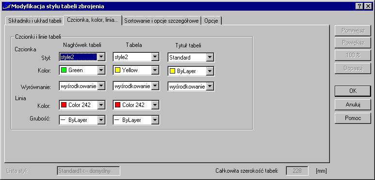Click the Powiększ zoom-in button
This screenshot has width=375, height=180.
353,43
